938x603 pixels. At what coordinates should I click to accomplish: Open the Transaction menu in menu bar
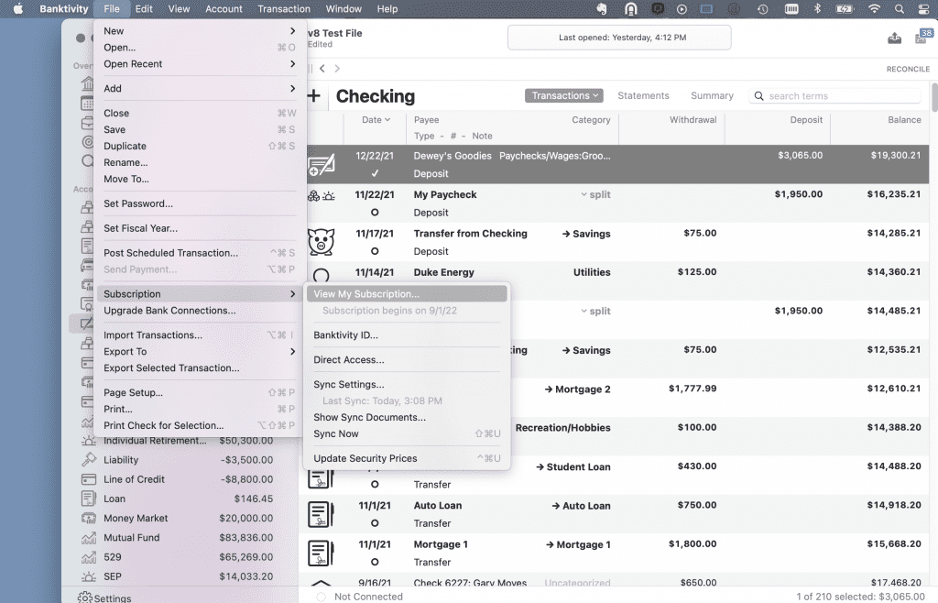coord(284,9)
